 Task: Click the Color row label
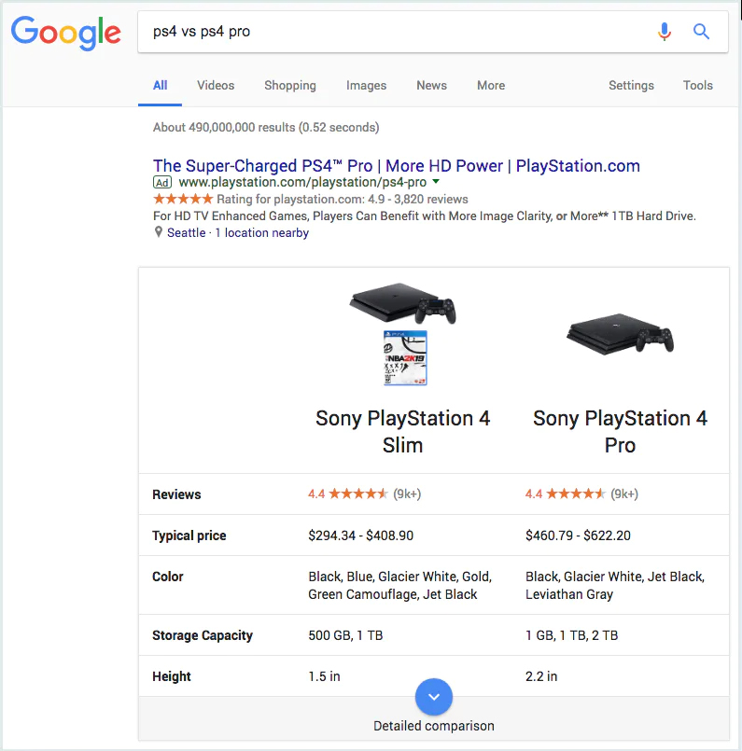click(x=168, y=577)
